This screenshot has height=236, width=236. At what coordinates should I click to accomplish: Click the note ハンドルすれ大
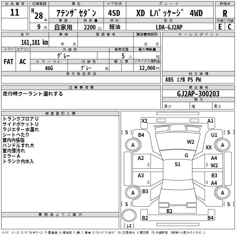click(x=18, y=145)
